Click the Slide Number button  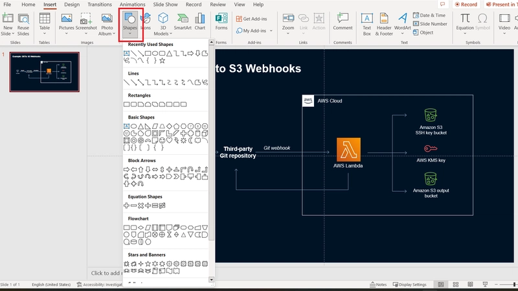[x=430, y=24]
